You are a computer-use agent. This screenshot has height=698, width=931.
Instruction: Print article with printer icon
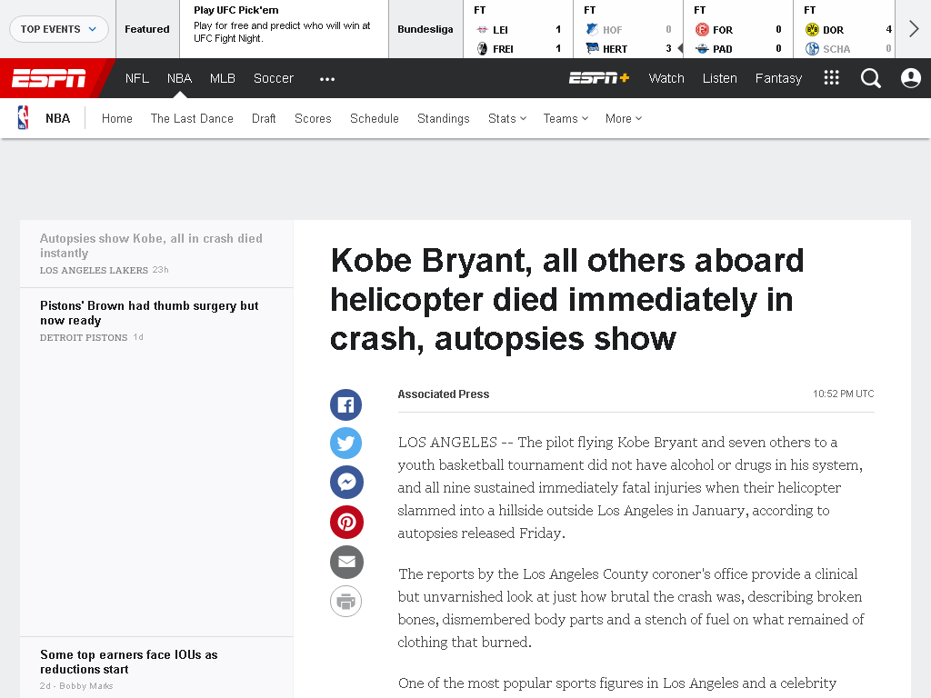coord(345,602)
